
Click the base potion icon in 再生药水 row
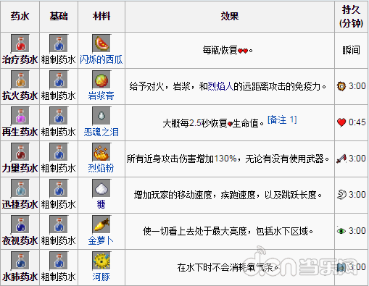tap(59, 116)
